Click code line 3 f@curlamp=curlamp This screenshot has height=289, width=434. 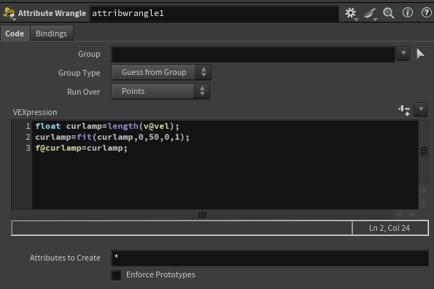(x=81, y=148)
